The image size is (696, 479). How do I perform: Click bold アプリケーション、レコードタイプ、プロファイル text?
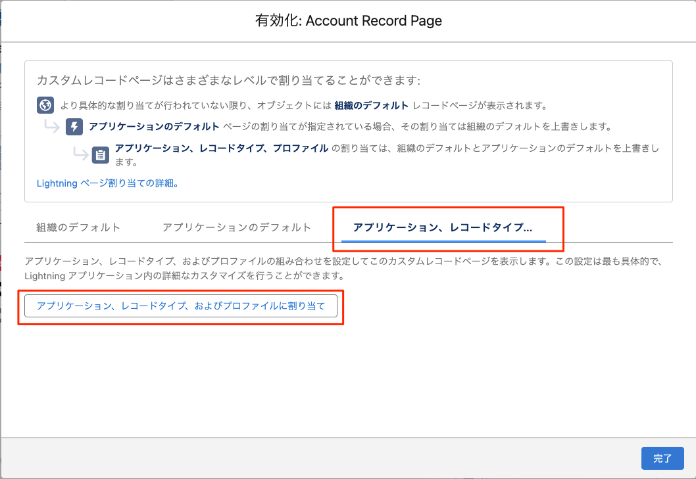pyautogui.click(x=221, y=148)
